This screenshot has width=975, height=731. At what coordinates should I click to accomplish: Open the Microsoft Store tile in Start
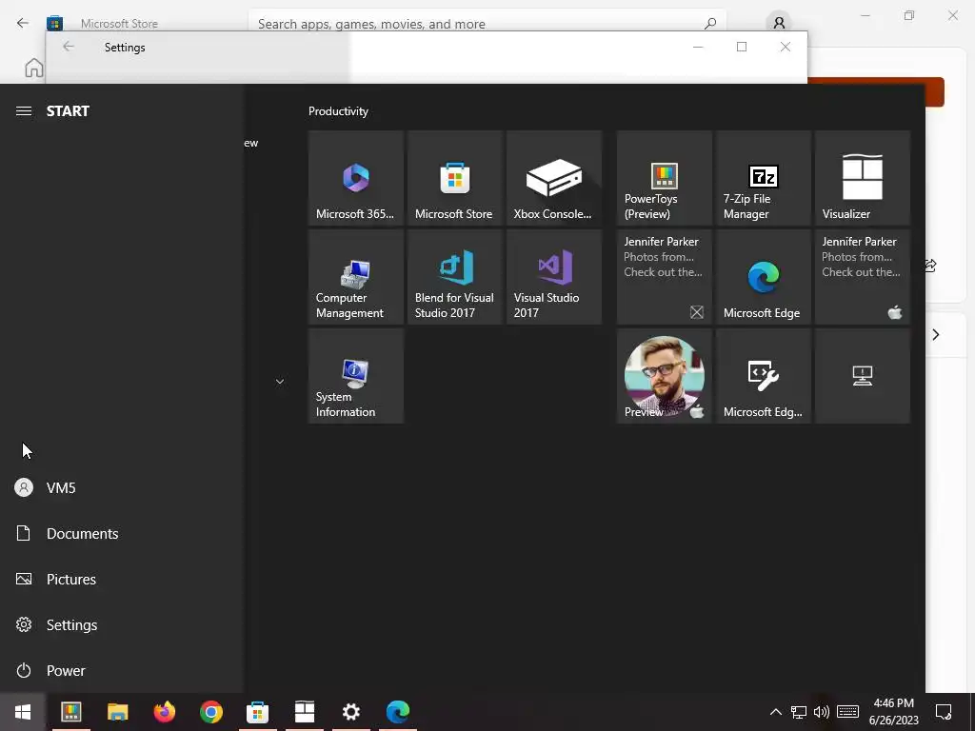click(454, 178)
